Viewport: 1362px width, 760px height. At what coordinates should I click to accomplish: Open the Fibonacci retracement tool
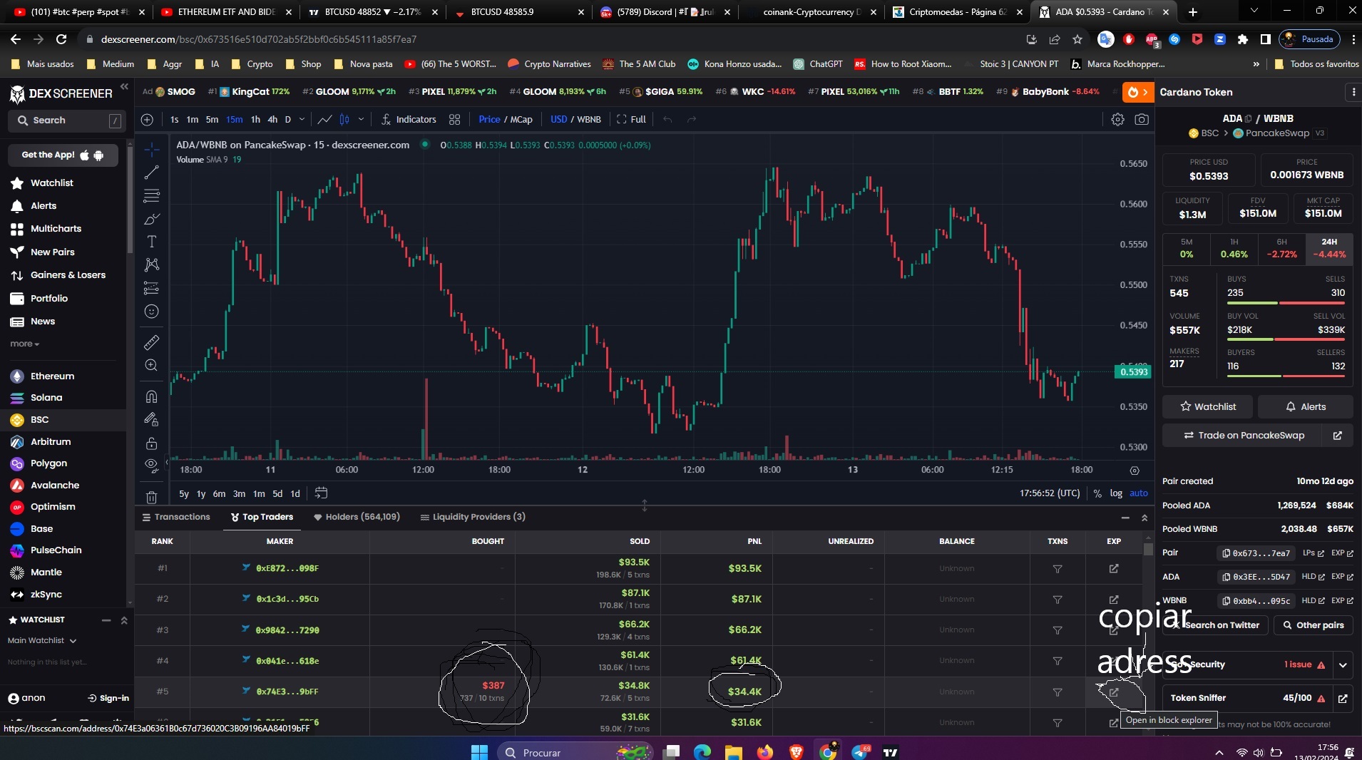click(x=152, y=195)
